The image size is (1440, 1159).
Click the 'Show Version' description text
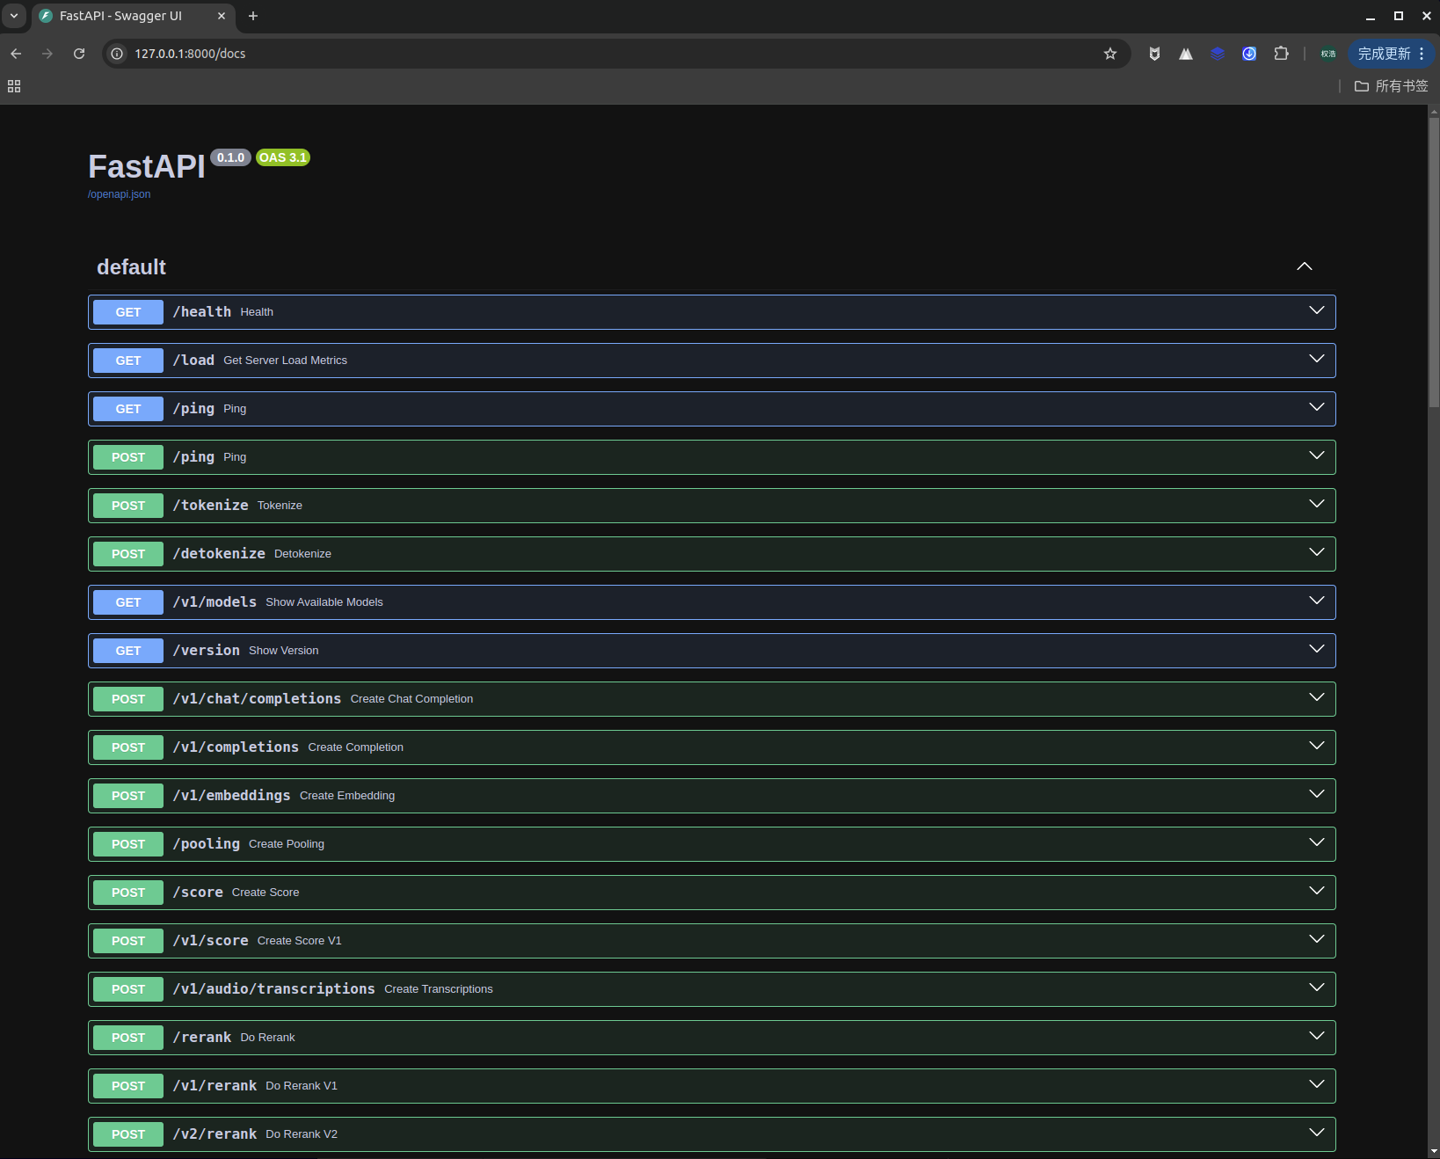point(284,651)
